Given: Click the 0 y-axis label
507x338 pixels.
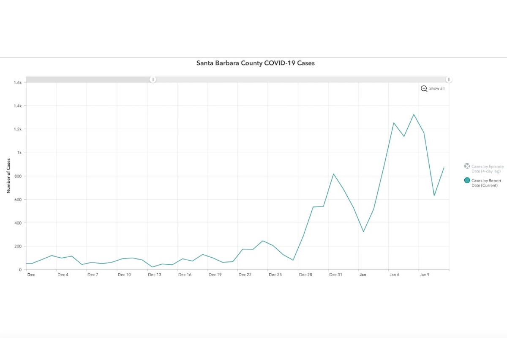Looking at the screenshot, I should pos(21,269).
